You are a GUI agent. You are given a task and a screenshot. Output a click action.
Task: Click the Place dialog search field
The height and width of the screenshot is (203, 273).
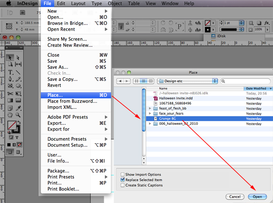[x=245, y=81]
